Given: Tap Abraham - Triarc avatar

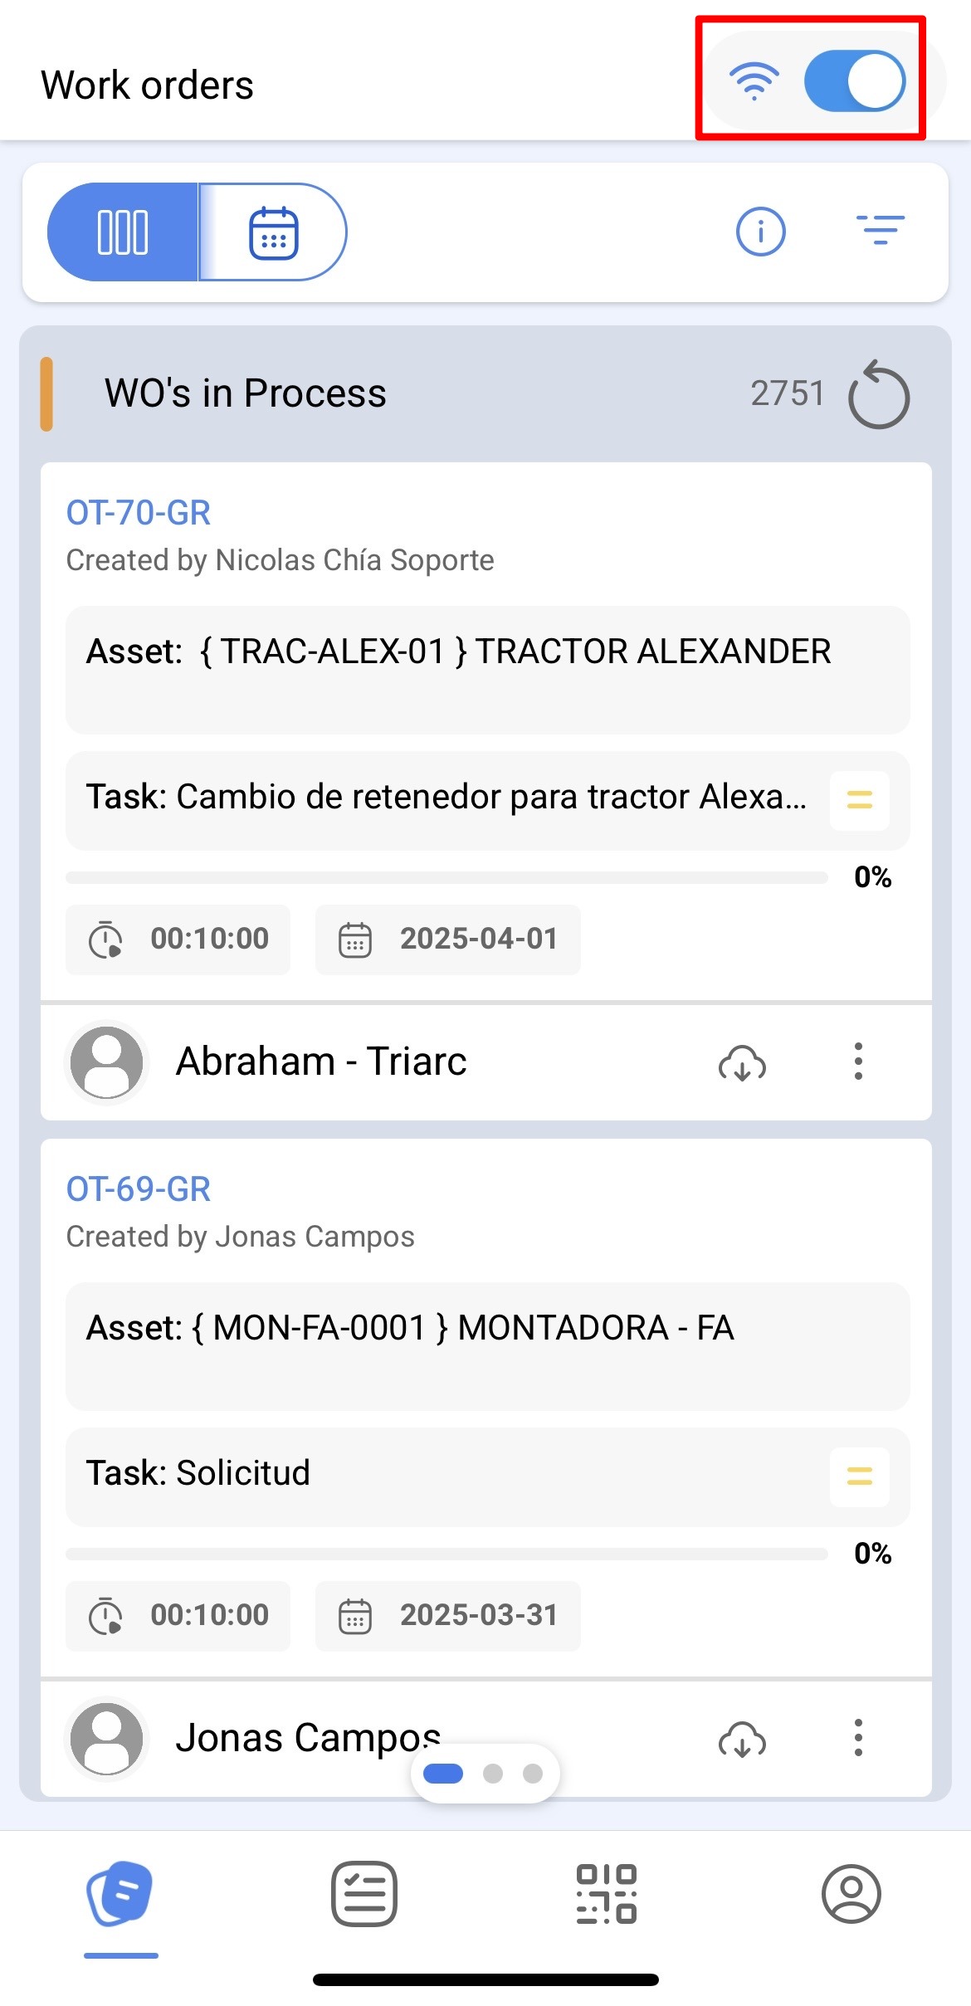Looking at the screenshot, I should (107, 1062).
